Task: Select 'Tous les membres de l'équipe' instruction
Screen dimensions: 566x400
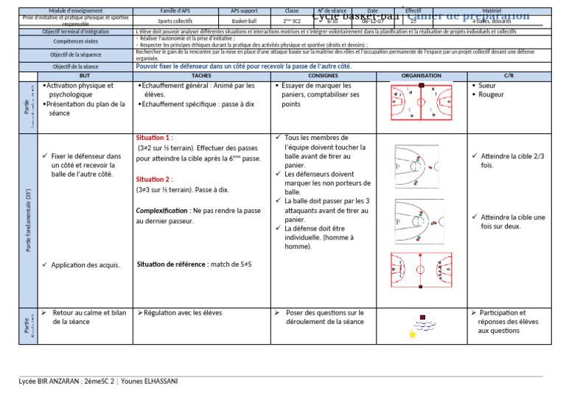Action: [321, 152]
